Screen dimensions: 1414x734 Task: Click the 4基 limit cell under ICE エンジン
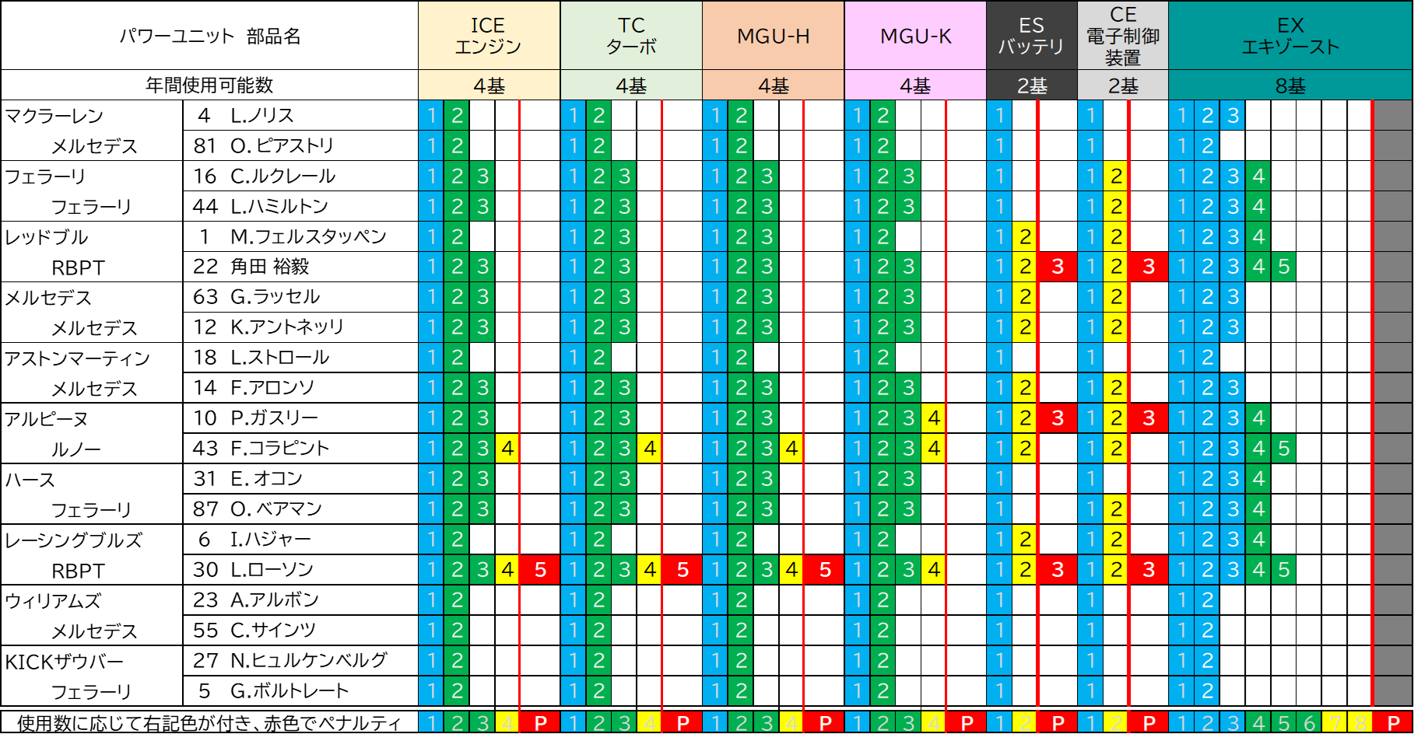[x=489, y=85]
